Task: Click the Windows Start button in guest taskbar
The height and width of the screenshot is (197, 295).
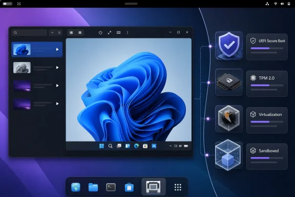Action: (101, 146)
